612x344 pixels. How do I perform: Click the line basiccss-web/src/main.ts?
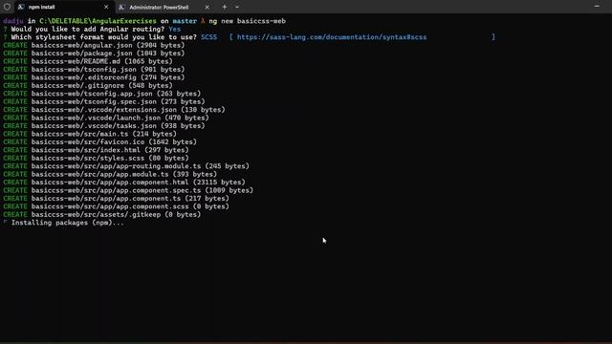90,134
